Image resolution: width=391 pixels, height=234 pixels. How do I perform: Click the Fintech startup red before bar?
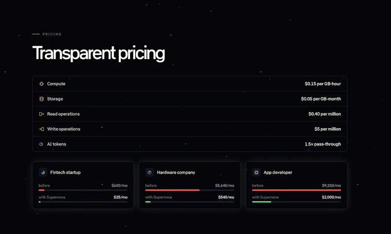pos(41,190)
